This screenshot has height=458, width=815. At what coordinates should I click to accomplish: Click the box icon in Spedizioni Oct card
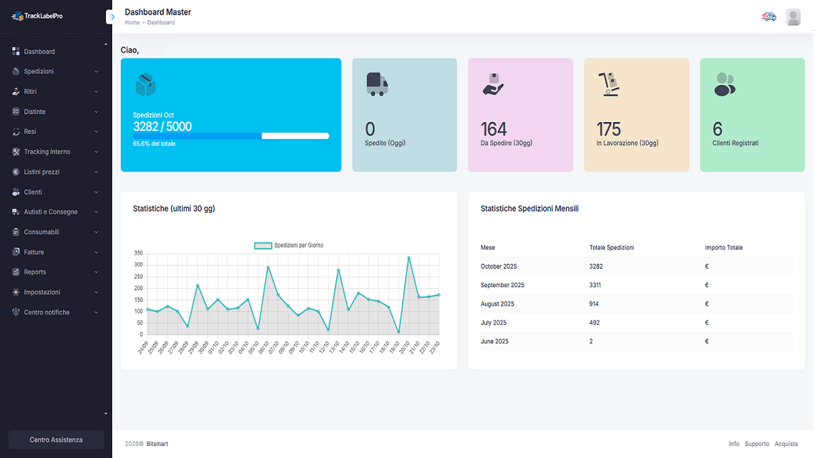tap(145, 85)
